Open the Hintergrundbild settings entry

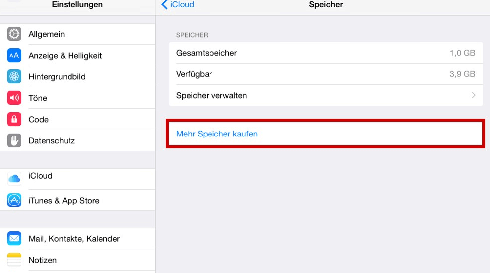57,77
